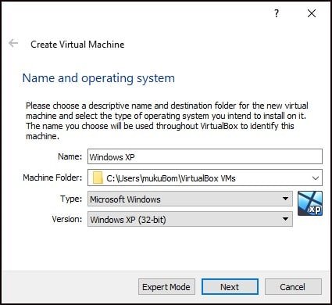The width and height of the screenshot is (332, 305).
Task: Click into the Name text field
Action: 205,156
